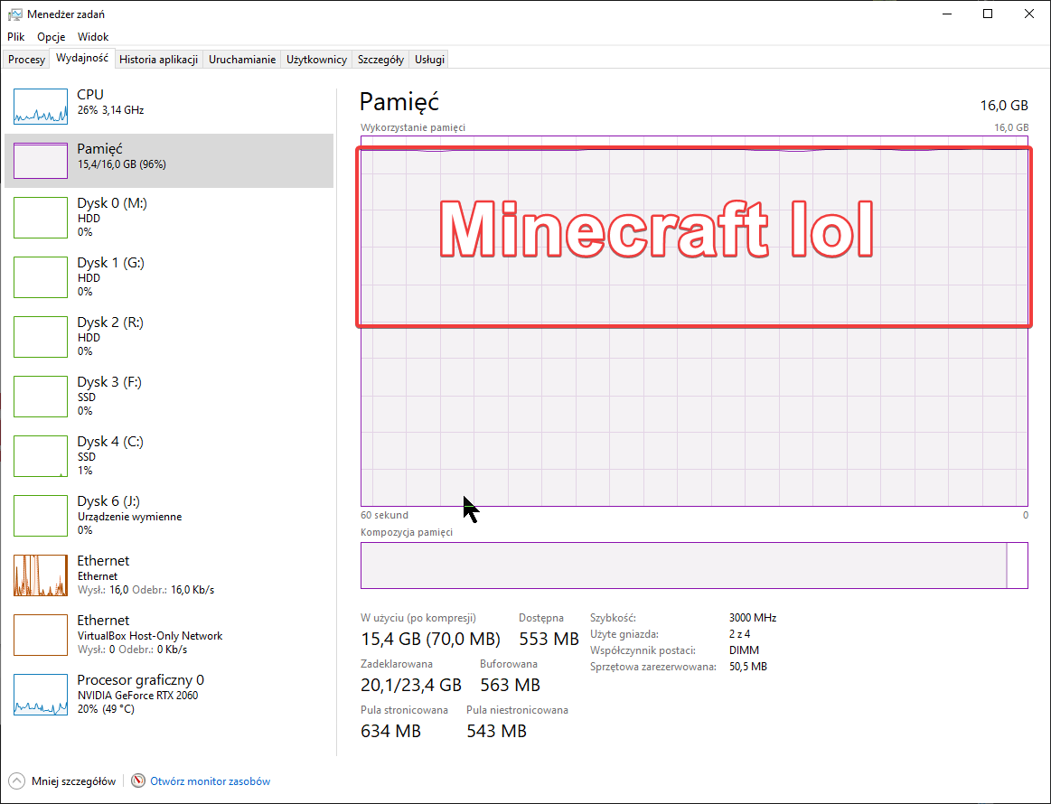Select Dysk 0 (M:) HDD entry
This screenshot has height=804, width=1051.
(x=111, y=217)
